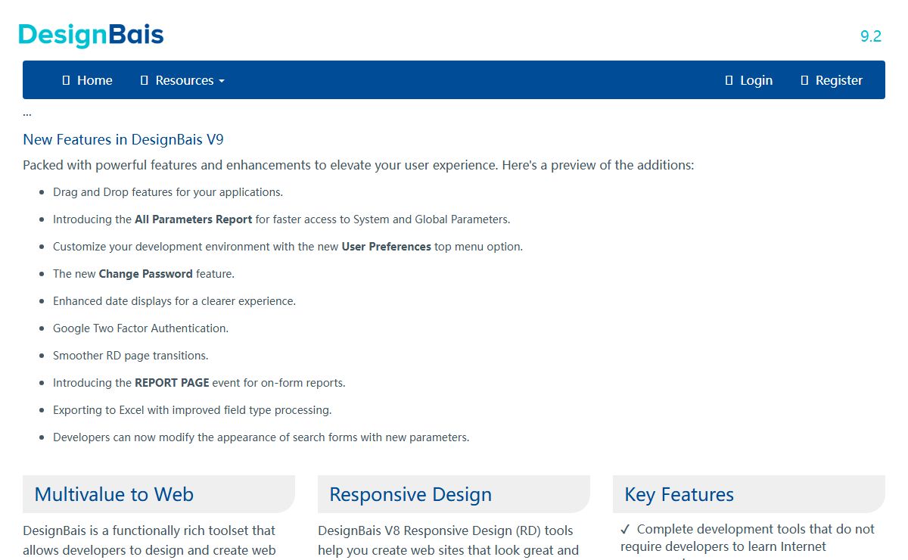Image resolution: width=908 pixels, height=560 pixels.
Task: Click the "User Preferences" bullet line
Action: [288, 247]
